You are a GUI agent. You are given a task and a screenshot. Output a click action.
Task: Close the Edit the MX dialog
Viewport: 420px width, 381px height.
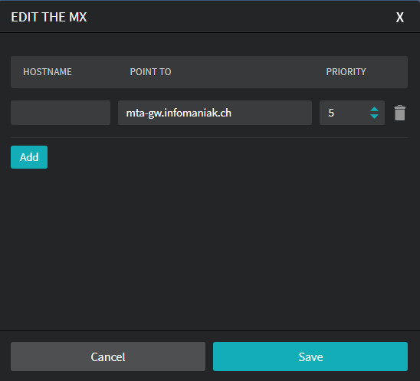(399, 18)
